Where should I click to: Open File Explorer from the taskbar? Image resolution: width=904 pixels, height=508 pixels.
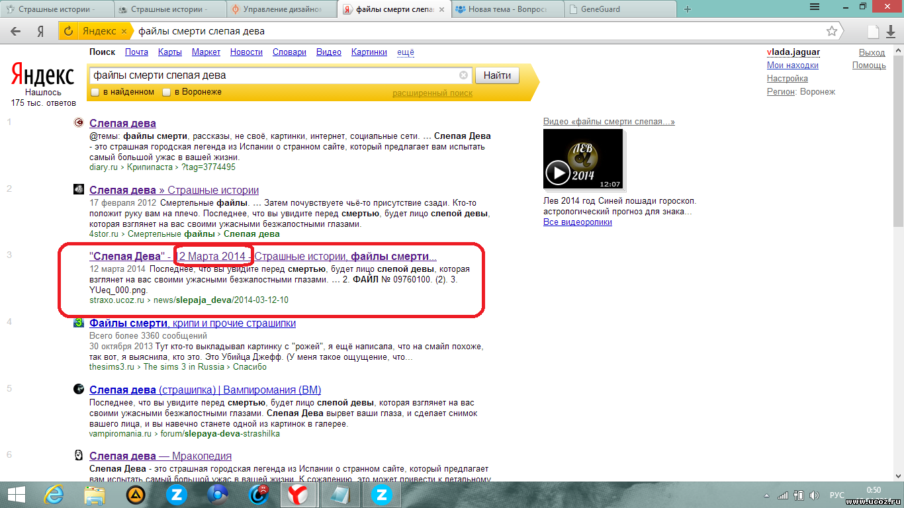[95, 494]
